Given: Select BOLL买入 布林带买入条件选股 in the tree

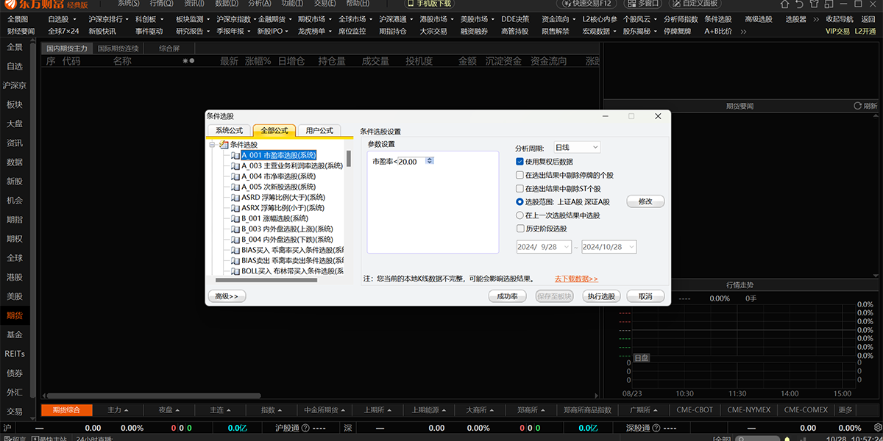Looking at the screenshot, I should [287, 271].
